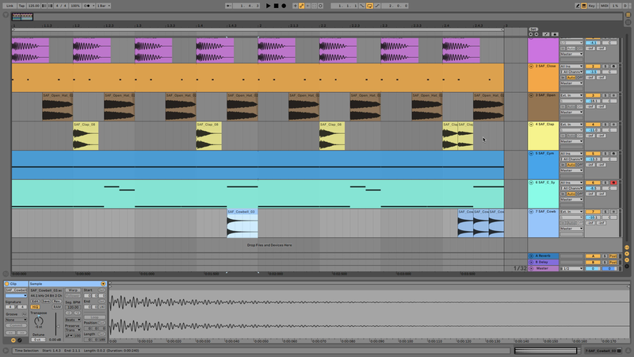Enable the Loop switch in transport
Viewport: 634px width, 357px height.
point(369,6)
